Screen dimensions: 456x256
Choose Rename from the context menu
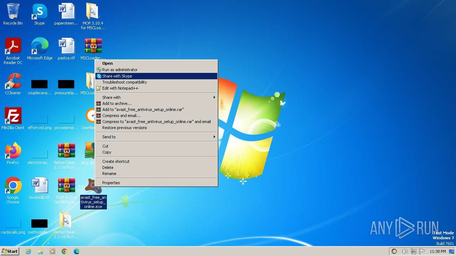[156, 174]
